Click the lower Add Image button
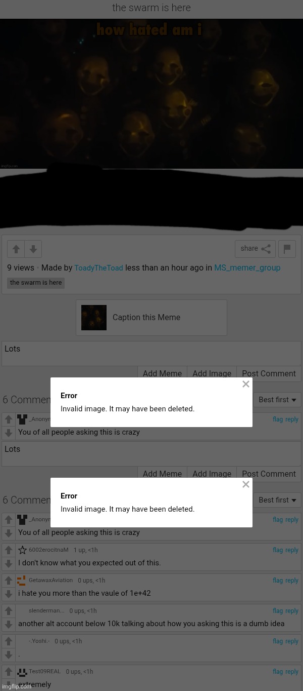 point(212,474)
